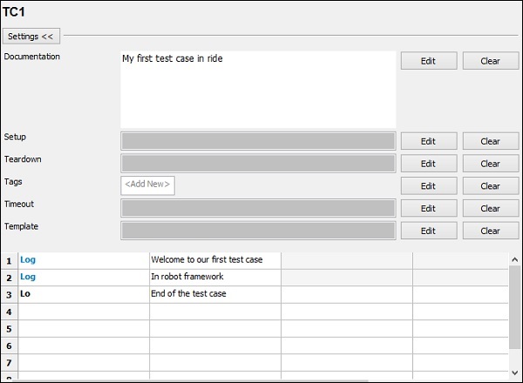
Task: Select row header number 4
Action: click(x=10, y=312)
